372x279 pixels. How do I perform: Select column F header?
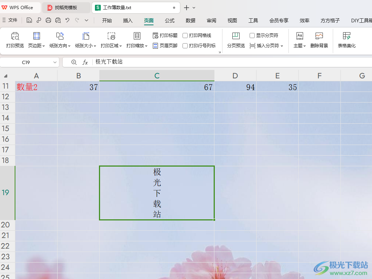tap(320, 76)
